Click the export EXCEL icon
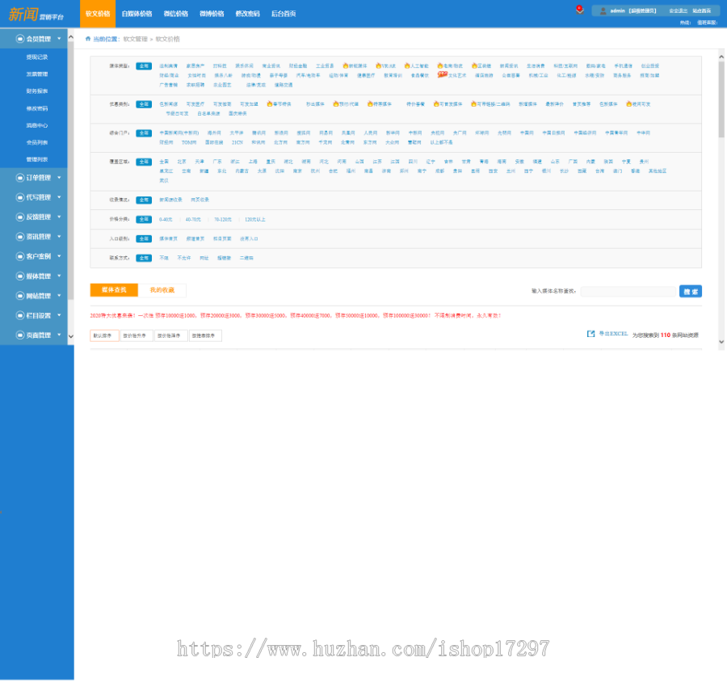727x687 pixels. [x=590, y=334]
